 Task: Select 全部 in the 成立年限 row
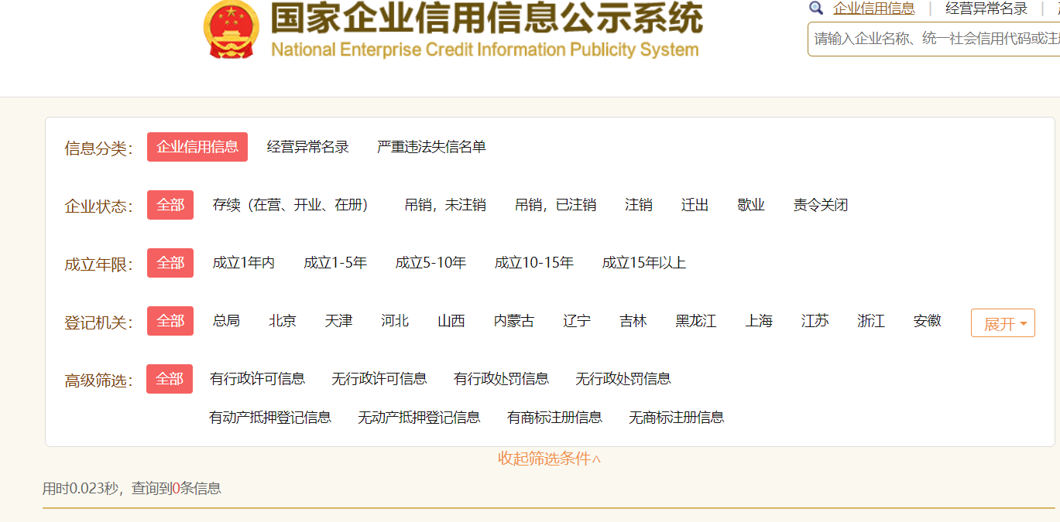tap(170, 263)
